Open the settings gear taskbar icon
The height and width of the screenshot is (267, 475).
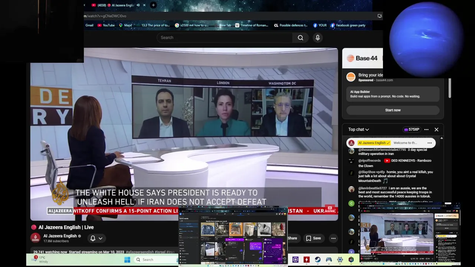pos(340,260)
